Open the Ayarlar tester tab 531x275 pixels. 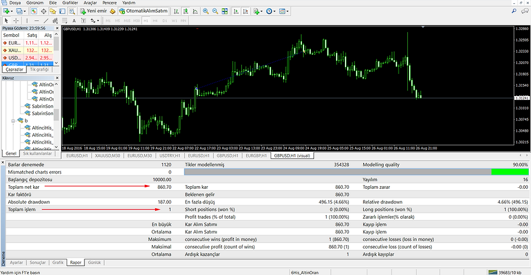17,262
